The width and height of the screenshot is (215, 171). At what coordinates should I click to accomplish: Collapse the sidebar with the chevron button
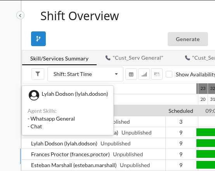pyautogui.click(x=20, y=15)
